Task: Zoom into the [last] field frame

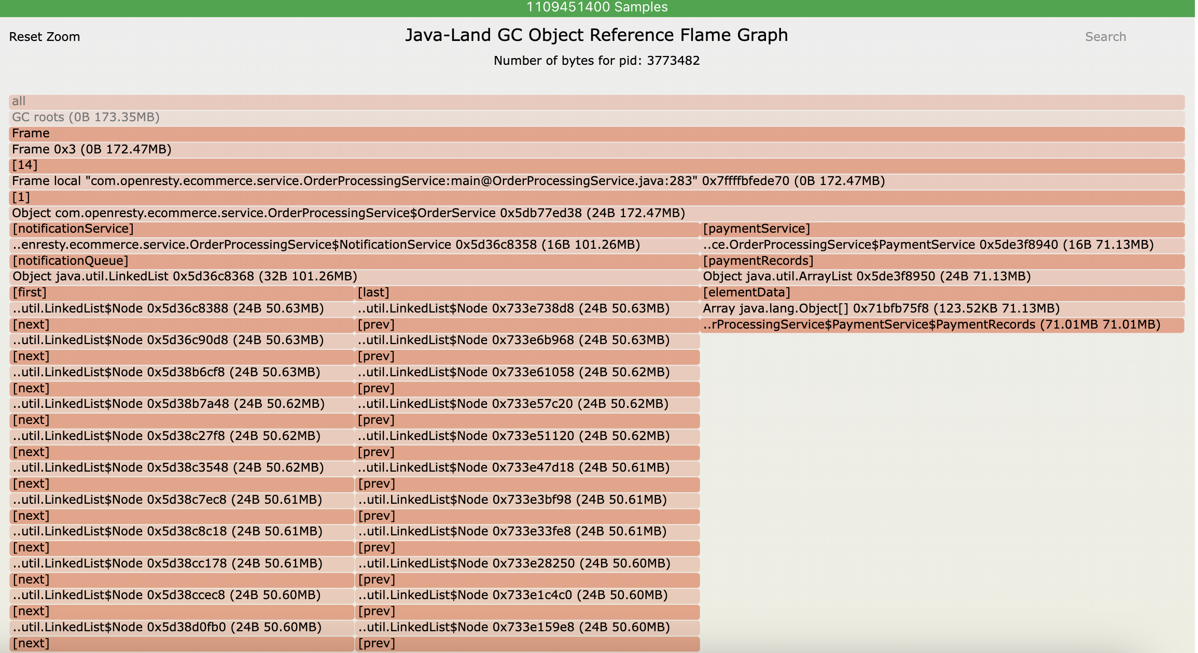Action: [527, 293]
